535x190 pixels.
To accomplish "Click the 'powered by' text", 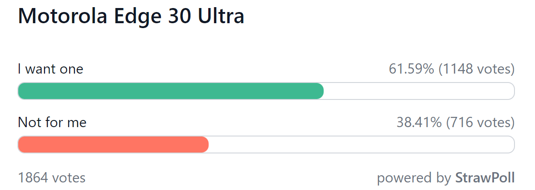I will pos(414,178).
